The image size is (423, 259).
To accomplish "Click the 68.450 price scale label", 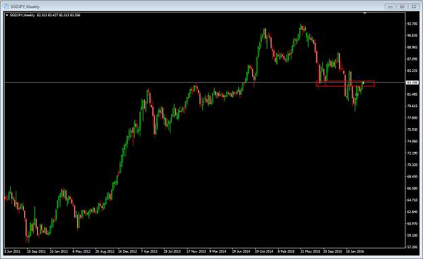I will tap(412, 176).
